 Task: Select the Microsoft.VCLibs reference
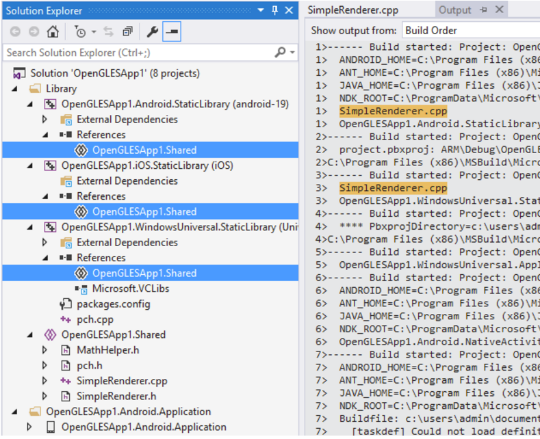[130, 289]
